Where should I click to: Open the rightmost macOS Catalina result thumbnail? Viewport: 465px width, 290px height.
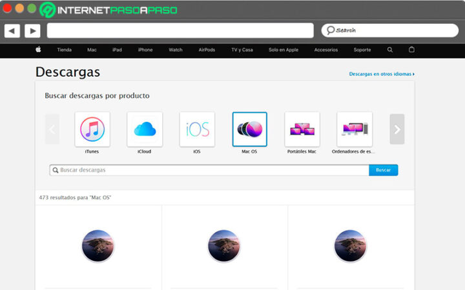350,246
